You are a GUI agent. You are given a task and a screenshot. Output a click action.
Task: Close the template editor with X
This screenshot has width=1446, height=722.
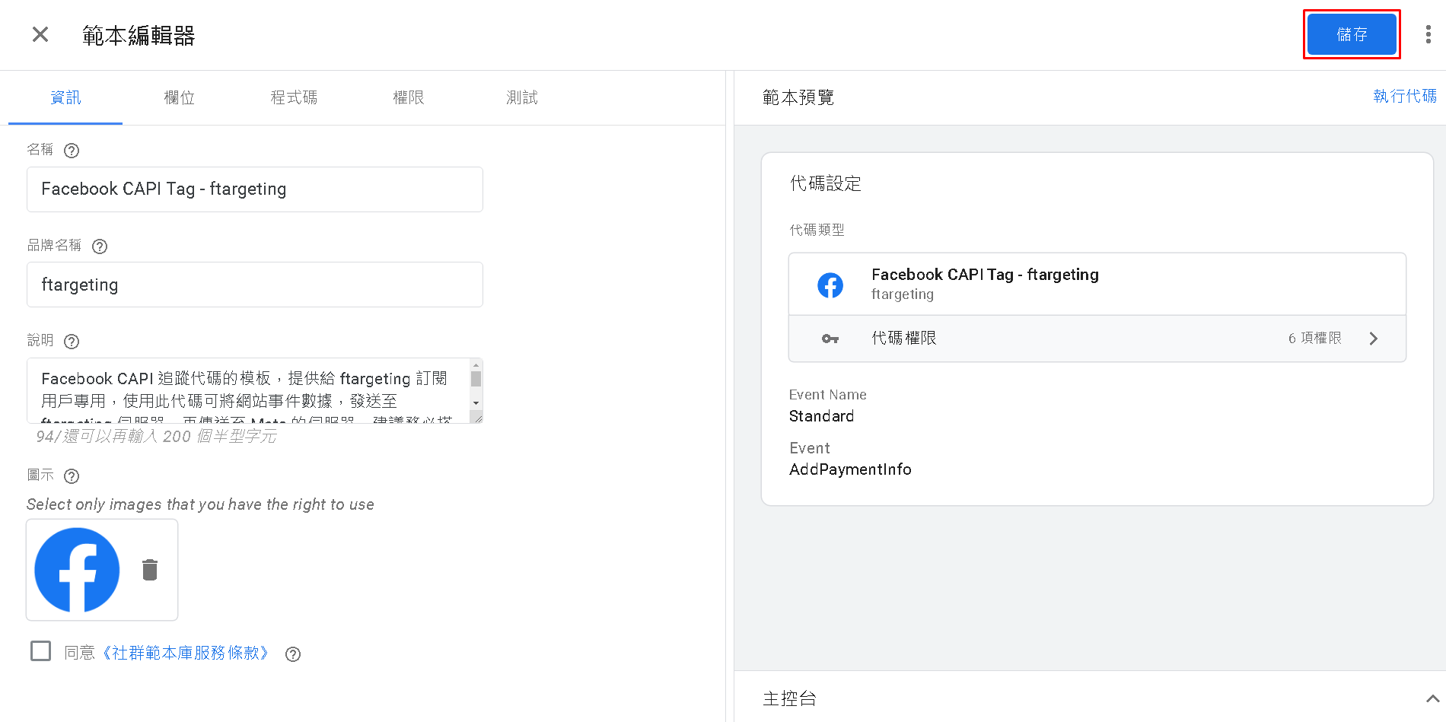pos(40,34)
